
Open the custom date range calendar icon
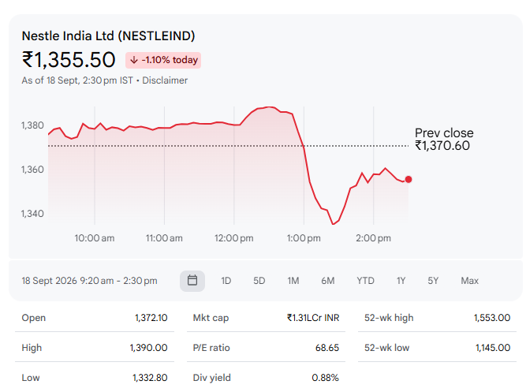coord(192,281)
